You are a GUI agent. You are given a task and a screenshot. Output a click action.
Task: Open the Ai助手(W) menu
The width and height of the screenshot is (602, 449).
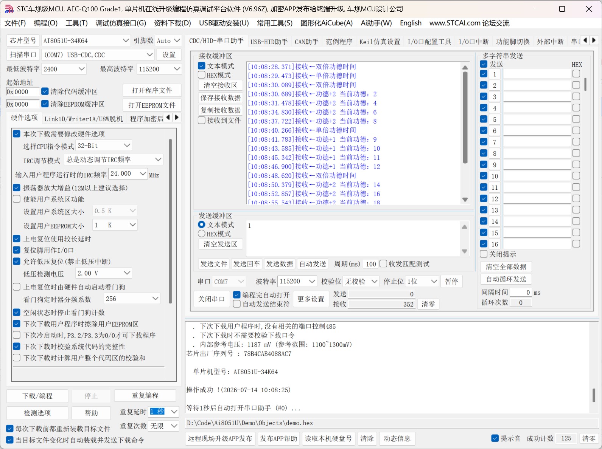click(376, 23)
